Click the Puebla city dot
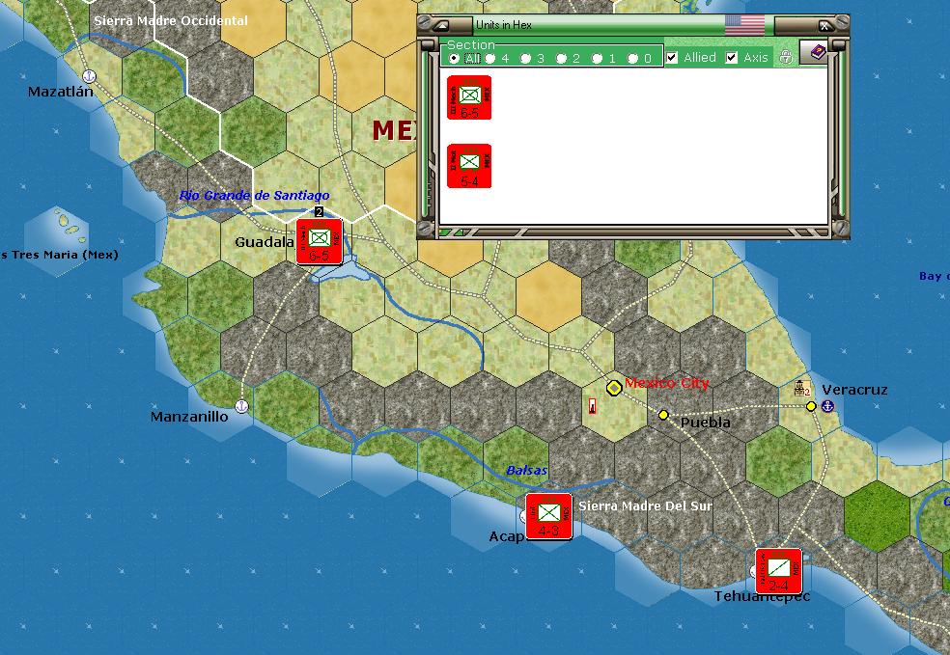The width and height of the screenshot is (950, 655). click(663, 415)
